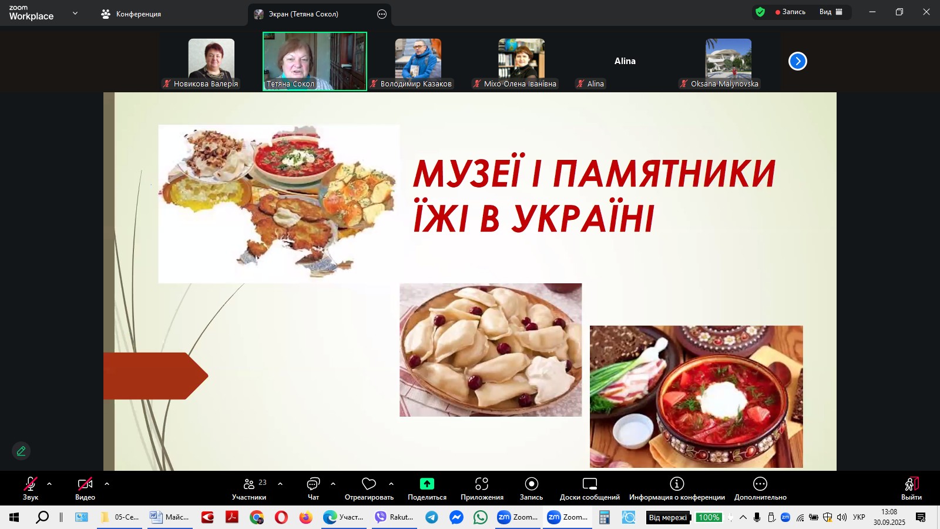Toggle the annotation pencil on the shared screen

(21, 451)
